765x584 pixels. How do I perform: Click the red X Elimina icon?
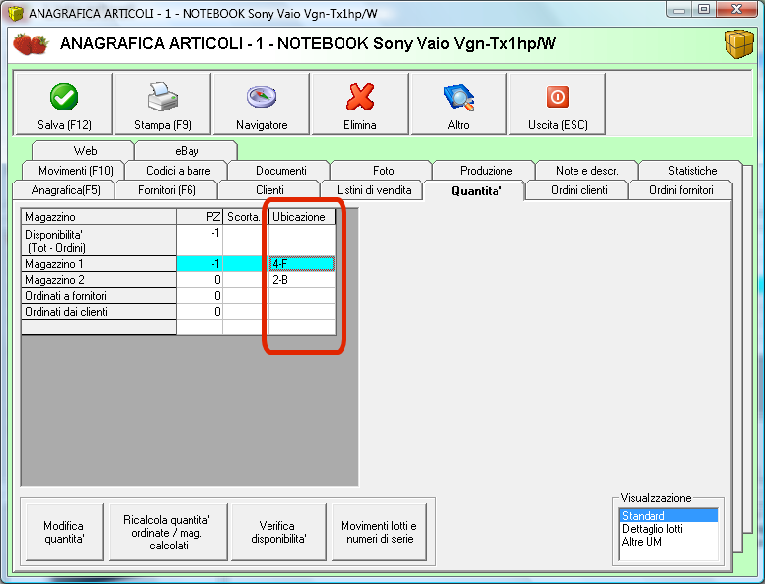[x=360, y=97]
